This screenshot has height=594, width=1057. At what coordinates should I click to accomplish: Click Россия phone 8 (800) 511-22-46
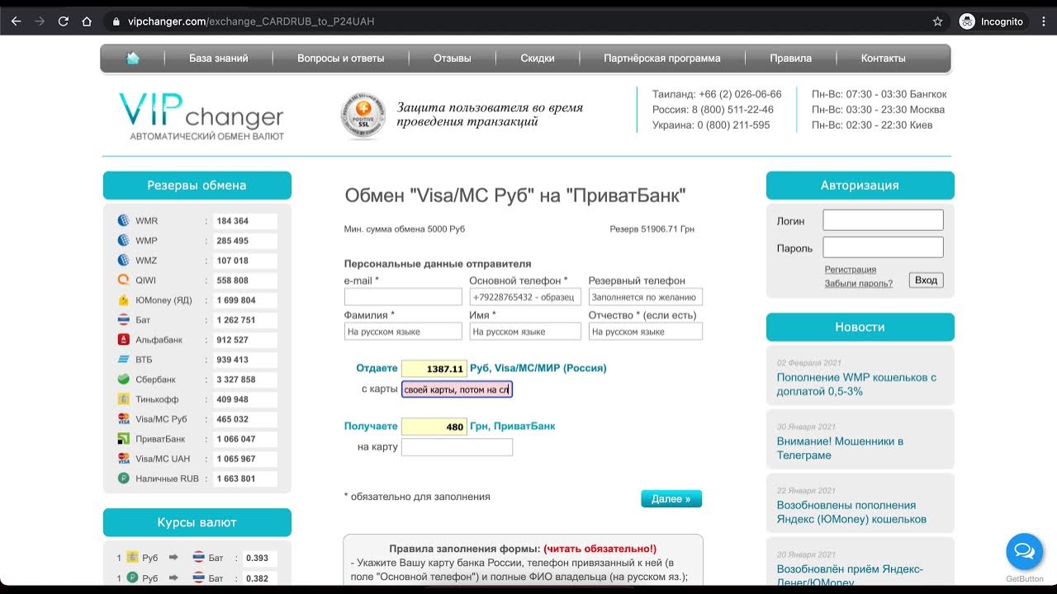click(713, 110)
